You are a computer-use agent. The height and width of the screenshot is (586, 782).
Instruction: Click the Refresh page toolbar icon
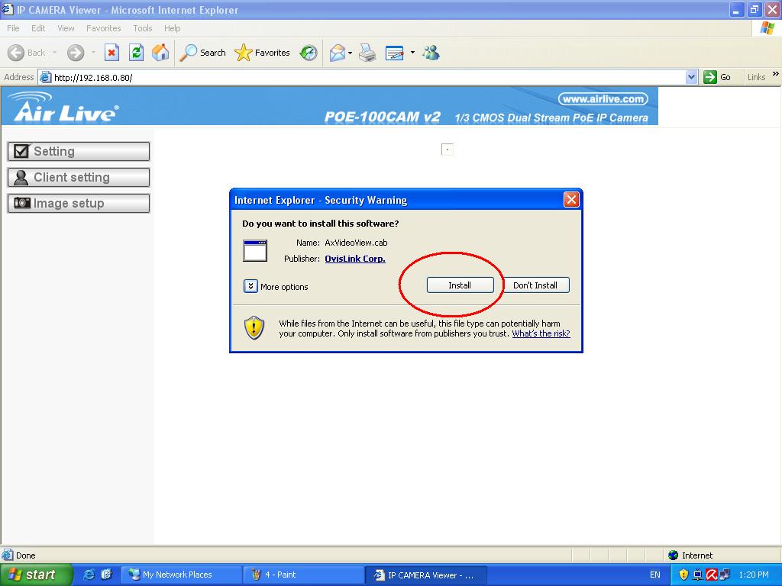click(136, 53)
